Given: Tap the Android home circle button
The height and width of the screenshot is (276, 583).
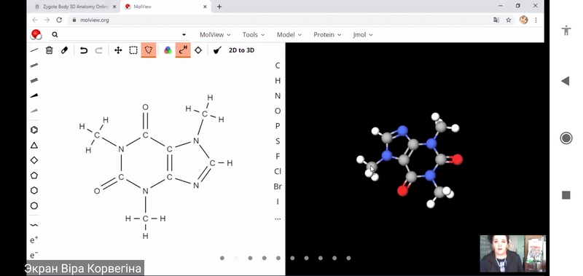Looking at the screenshot, I should click(x=566, y=138).
